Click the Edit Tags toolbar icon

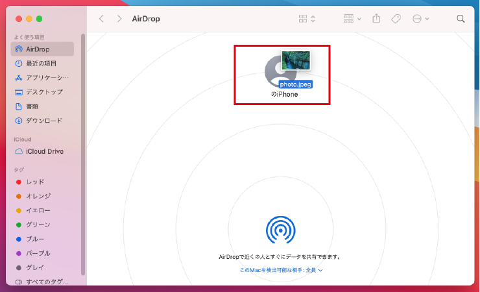click(396, 19)
